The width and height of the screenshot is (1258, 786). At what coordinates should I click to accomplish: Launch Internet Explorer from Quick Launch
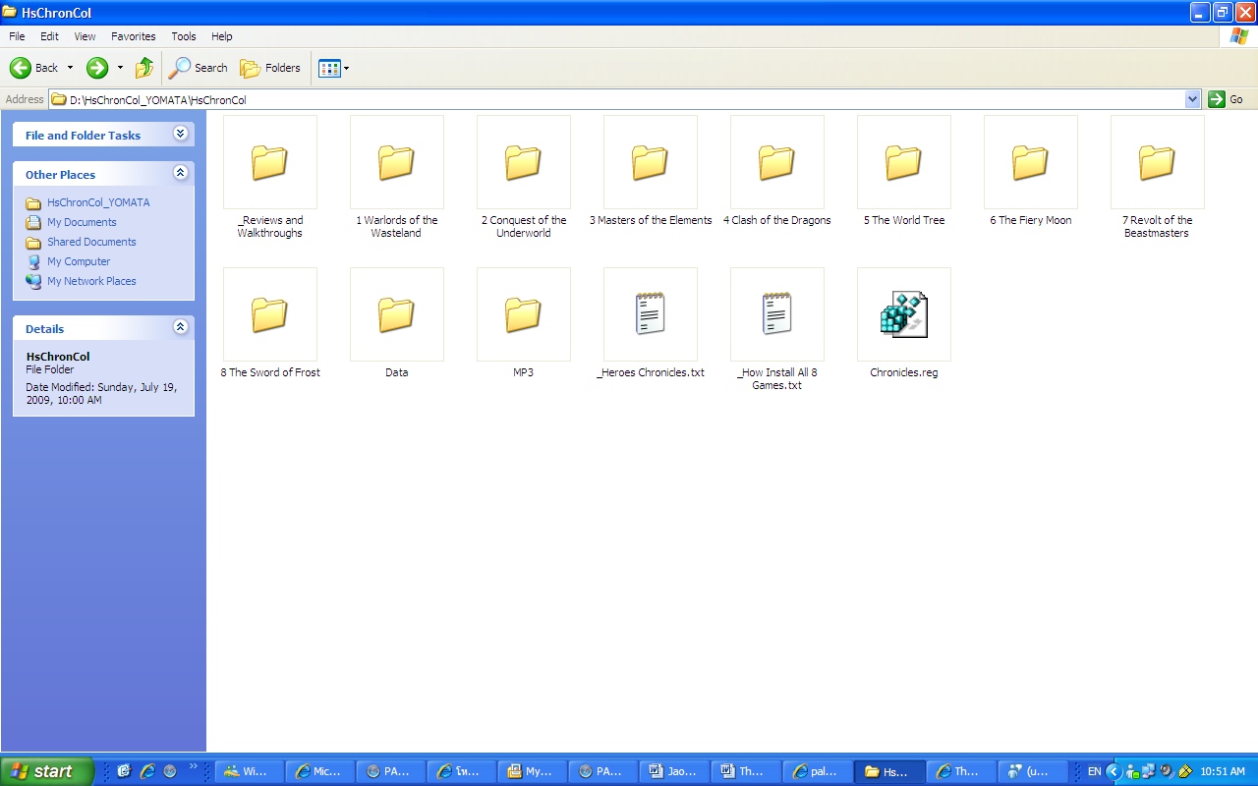[147, 771]
